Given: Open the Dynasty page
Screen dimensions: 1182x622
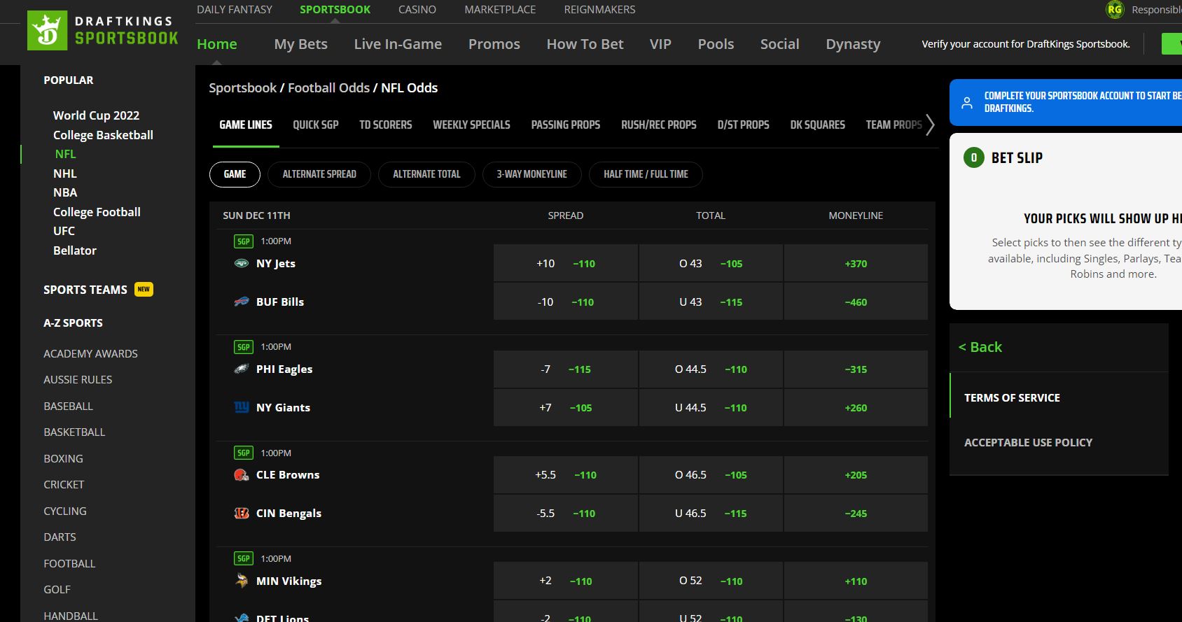Looking at the screenshot, I should click(x=853, y=44).
